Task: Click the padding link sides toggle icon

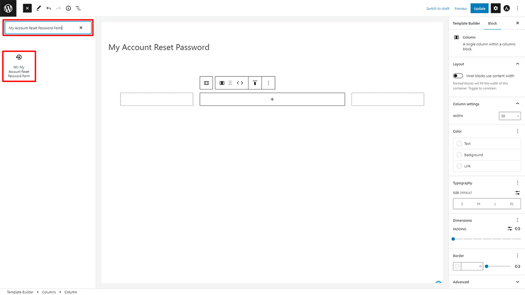Action: 517,228
